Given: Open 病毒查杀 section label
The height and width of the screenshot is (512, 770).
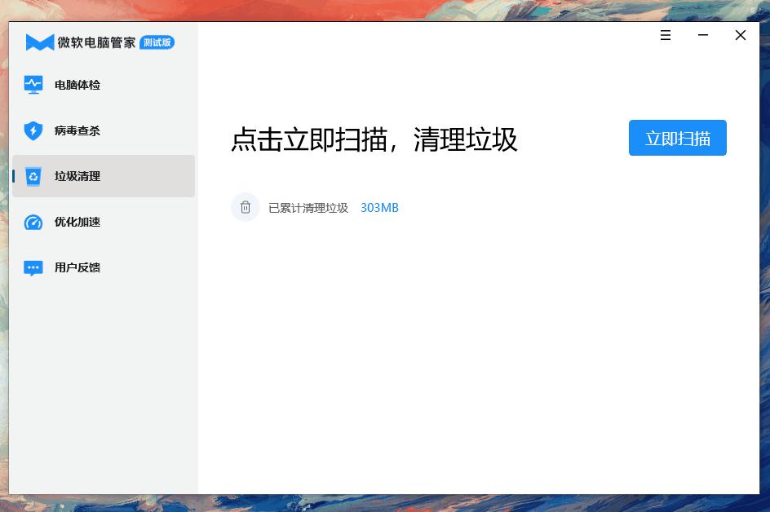Looking at the screenshot, I should tap(77, 130).
